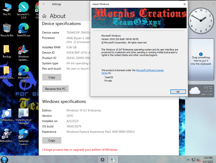Launch Microsoft Edge desktop shortcut
This screenshot has height=163, width=216.
(24, 74)
